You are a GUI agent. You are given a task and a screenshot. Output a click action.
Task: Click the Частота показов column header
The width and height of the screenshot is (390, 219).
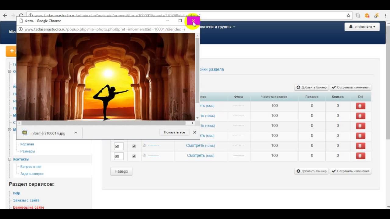[x=274, y=97]
